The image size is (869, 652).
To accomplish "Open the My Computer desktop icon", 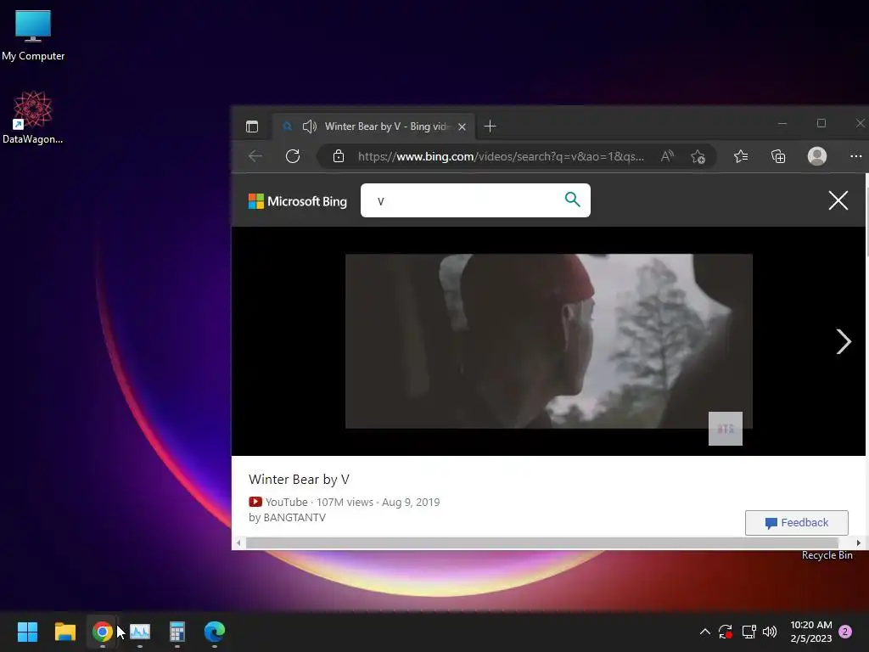I will click(x=33, y=34).
